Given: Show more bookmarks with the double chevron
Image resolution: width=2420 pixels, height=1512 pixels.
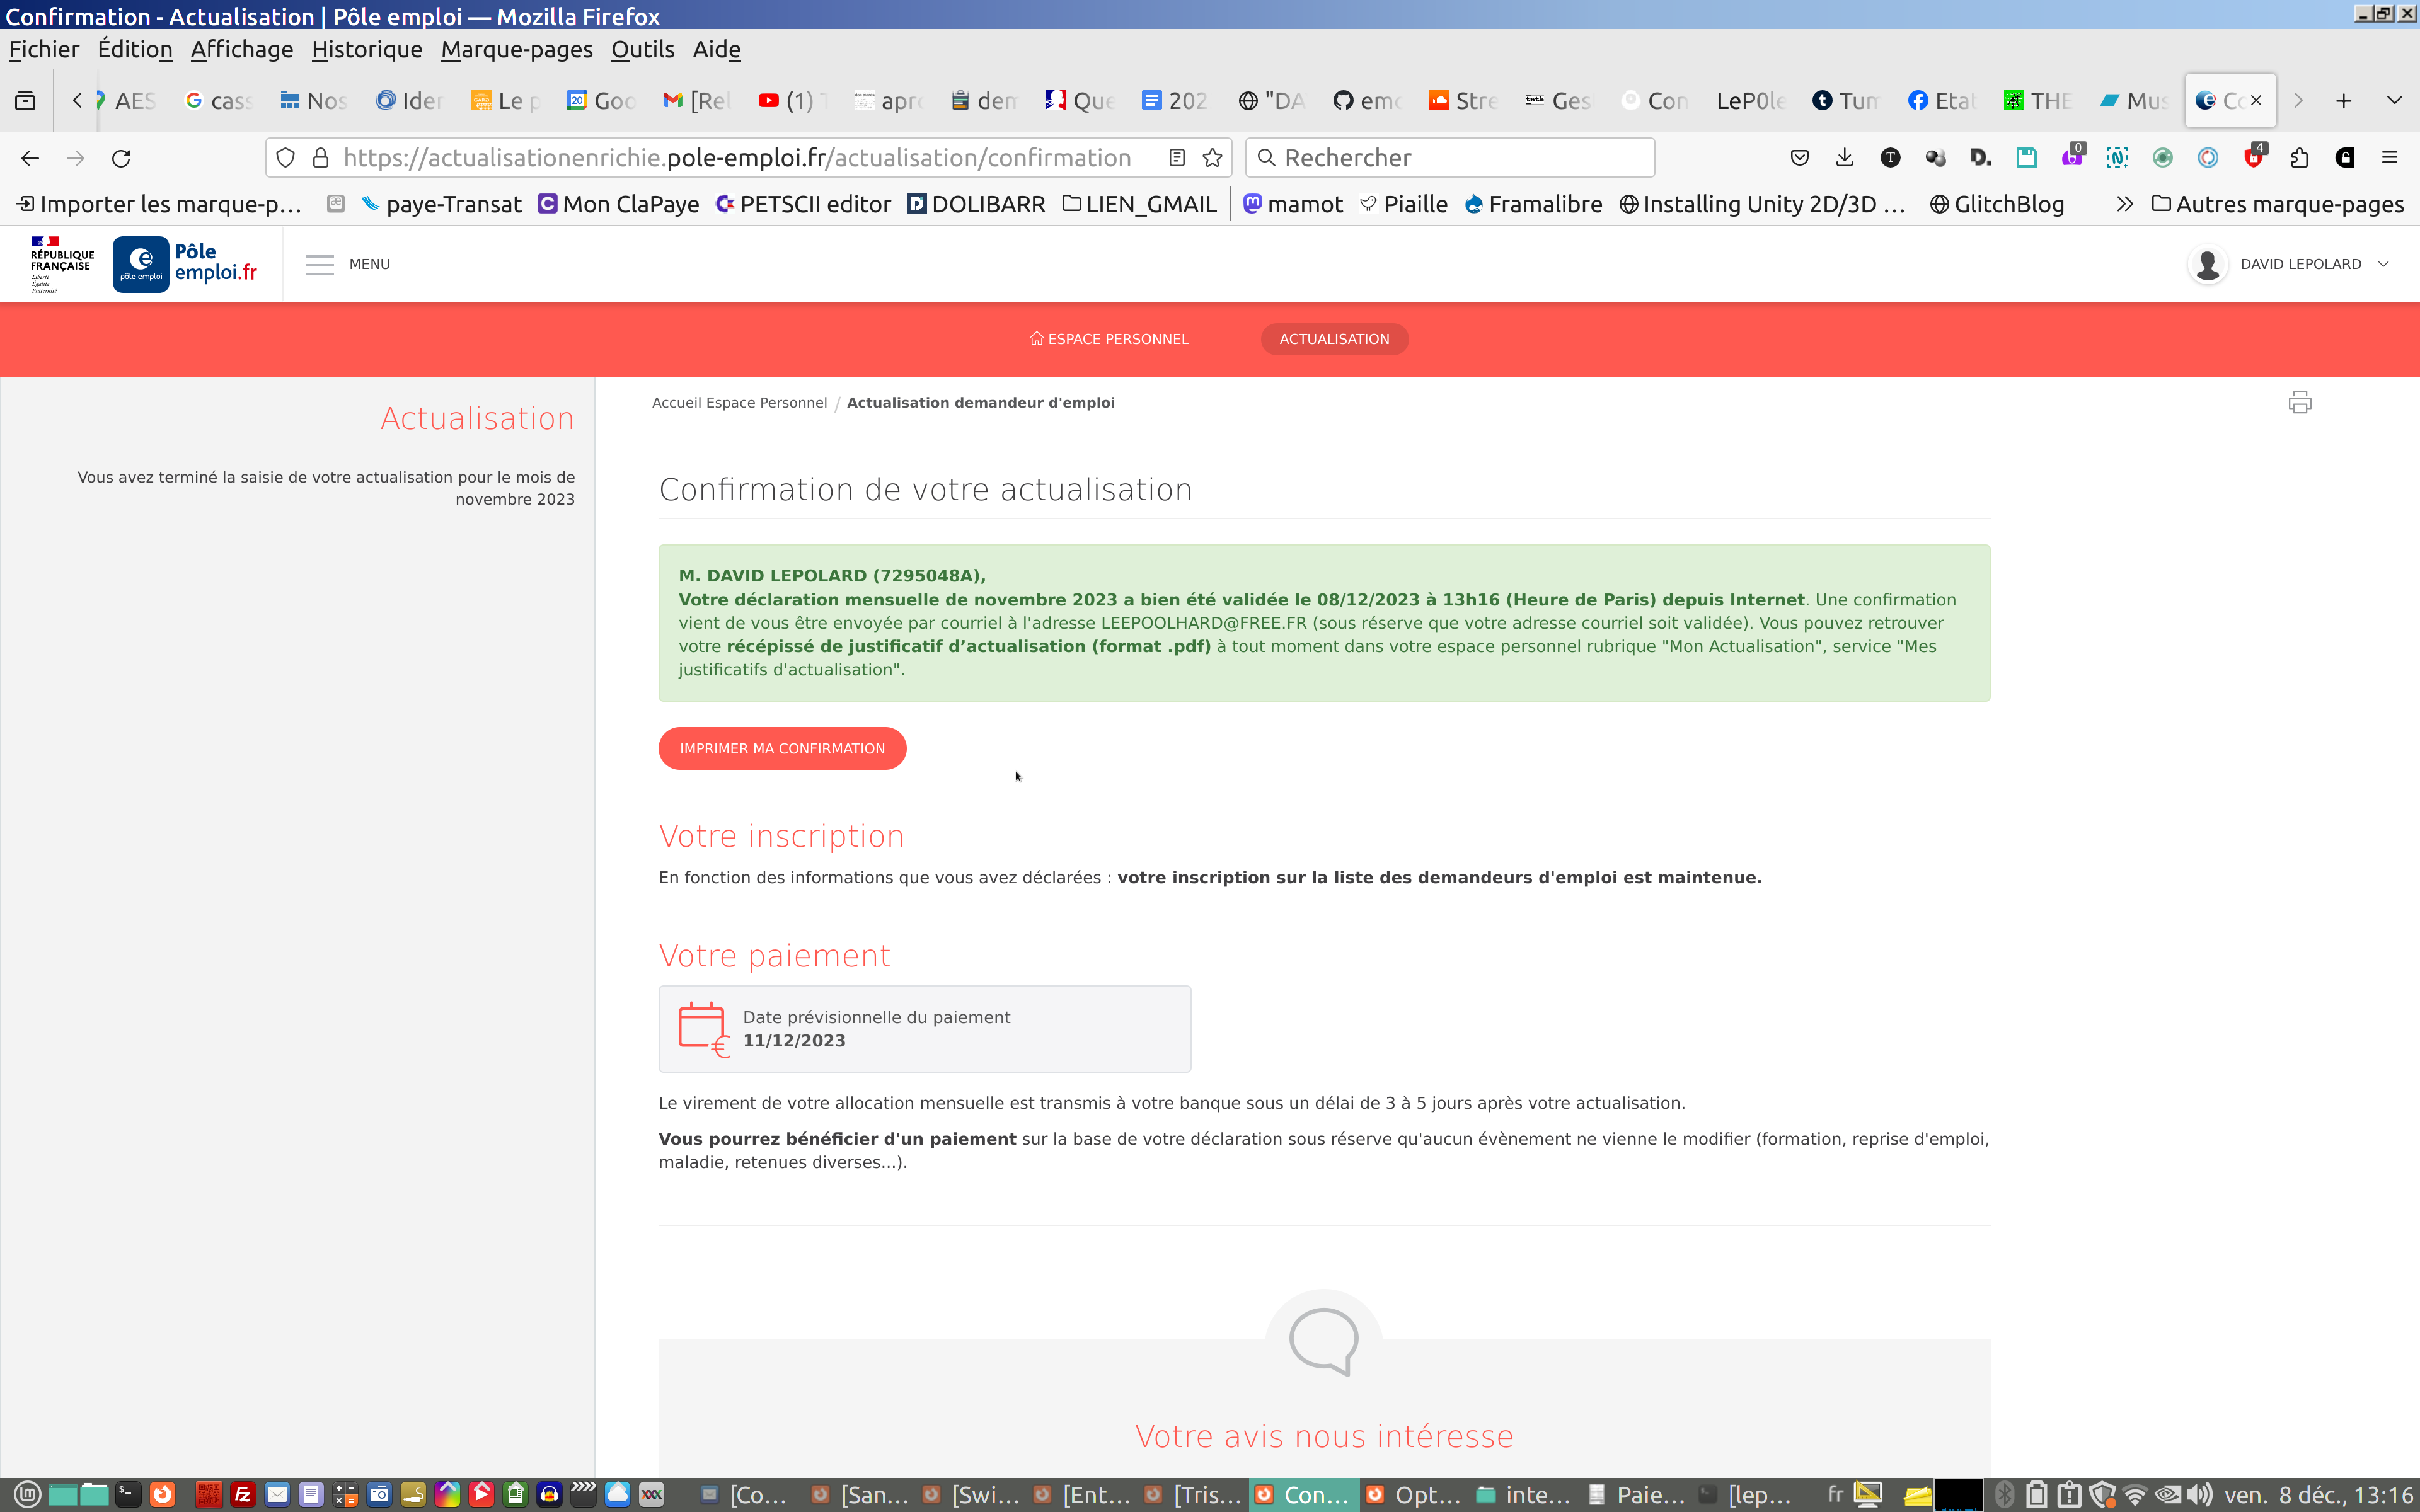Looking at the screenshot, I should 2124,205.
